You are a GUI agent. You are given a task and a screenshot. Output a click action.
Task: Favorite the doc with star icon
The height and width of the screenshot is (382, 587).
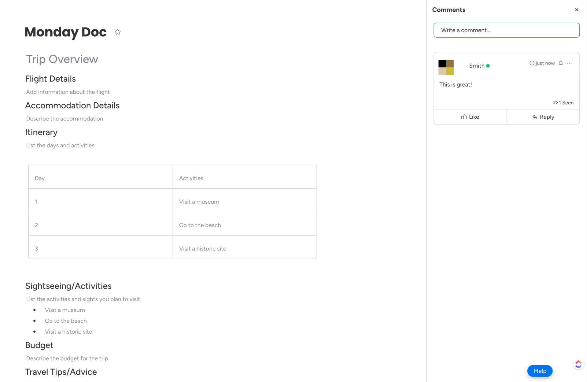point(118,32)
